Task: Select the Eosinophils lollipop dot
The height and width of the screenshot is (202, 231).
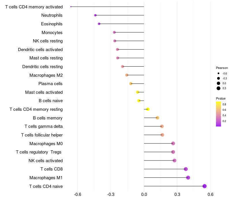Action: point(99,24)
